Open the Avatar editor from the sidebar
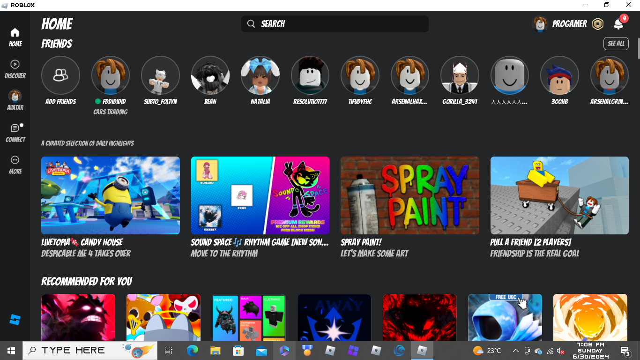 point(15,100)
